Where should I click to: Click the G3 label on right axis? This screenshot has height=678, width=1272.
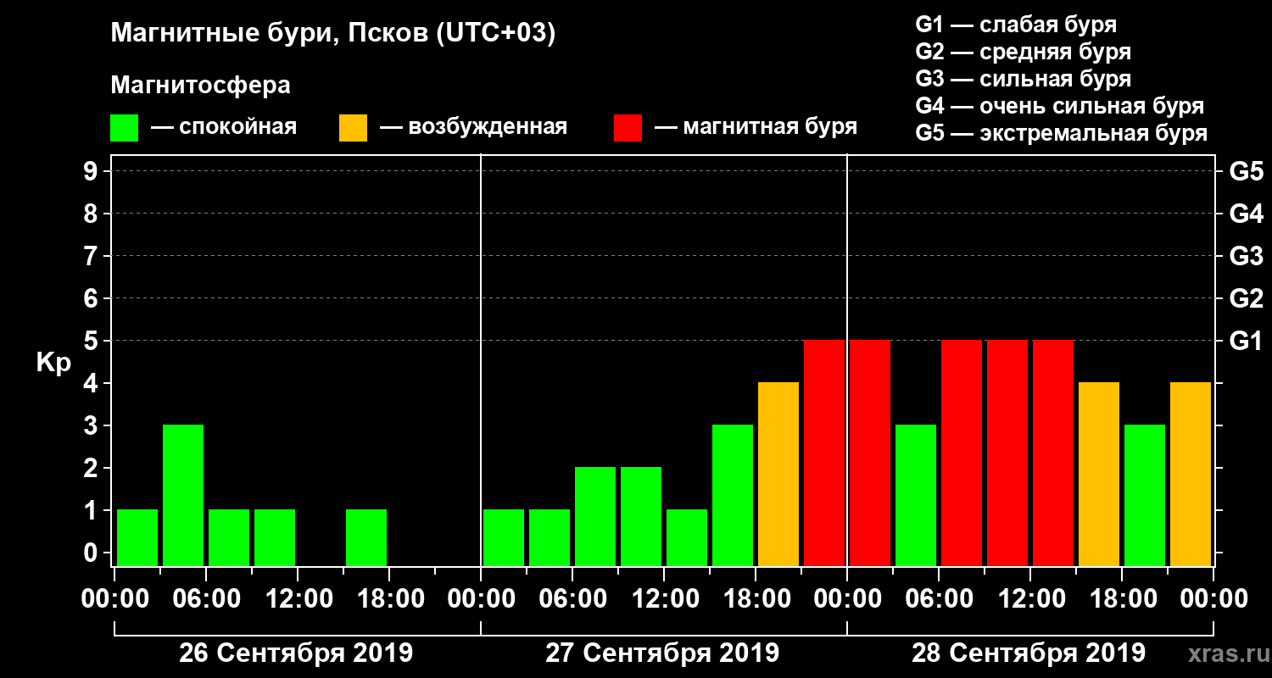pyautogui.click(x=1246, y=257)
